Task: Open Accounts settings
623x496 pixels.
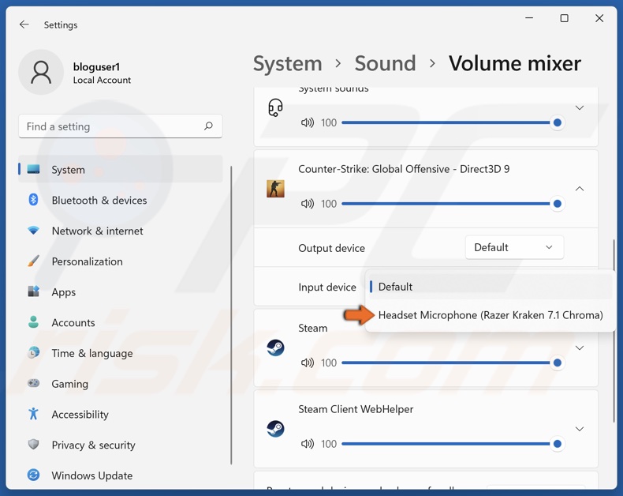Action: (121, 322)
